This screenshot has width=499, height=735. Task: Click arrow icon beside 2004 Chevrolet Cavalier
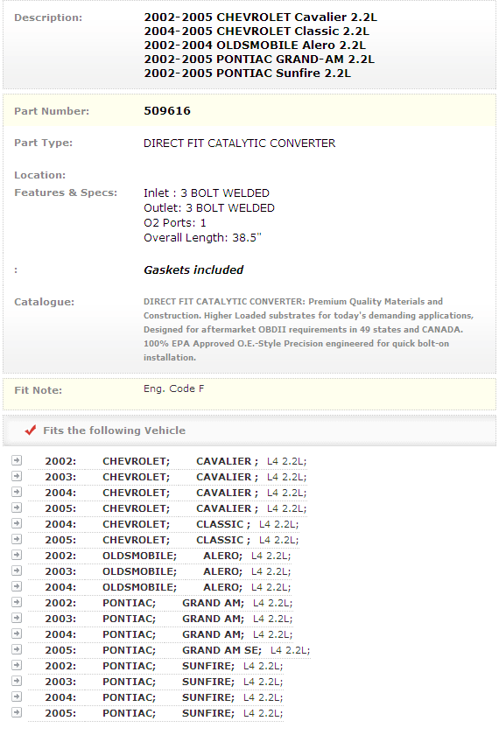coord(17,492)
